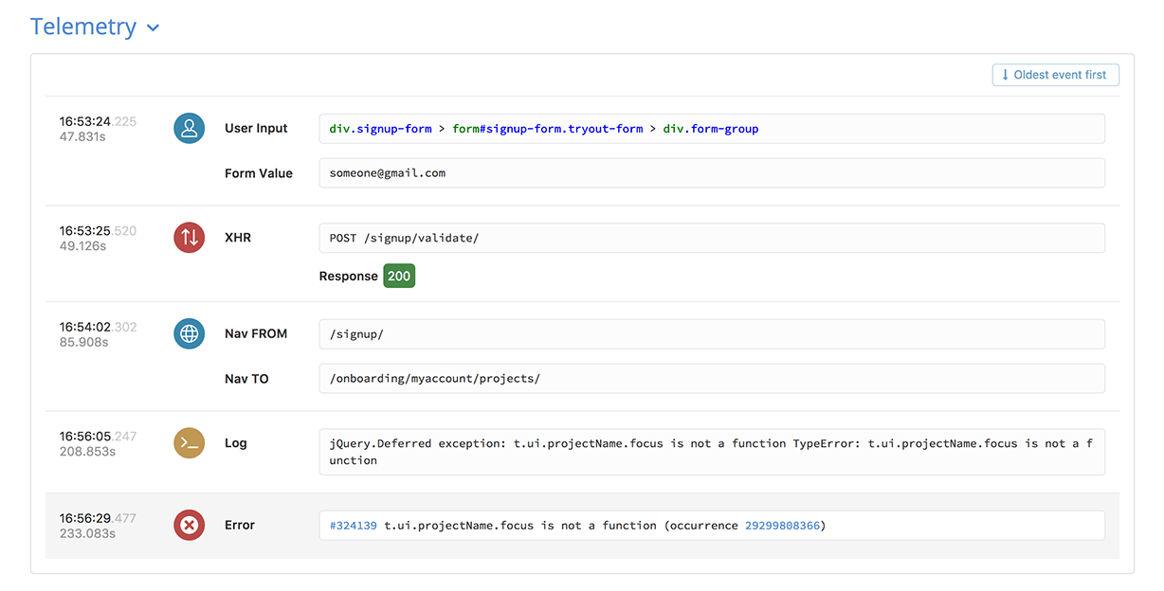Click the navigation globe icon

[190, 333]
